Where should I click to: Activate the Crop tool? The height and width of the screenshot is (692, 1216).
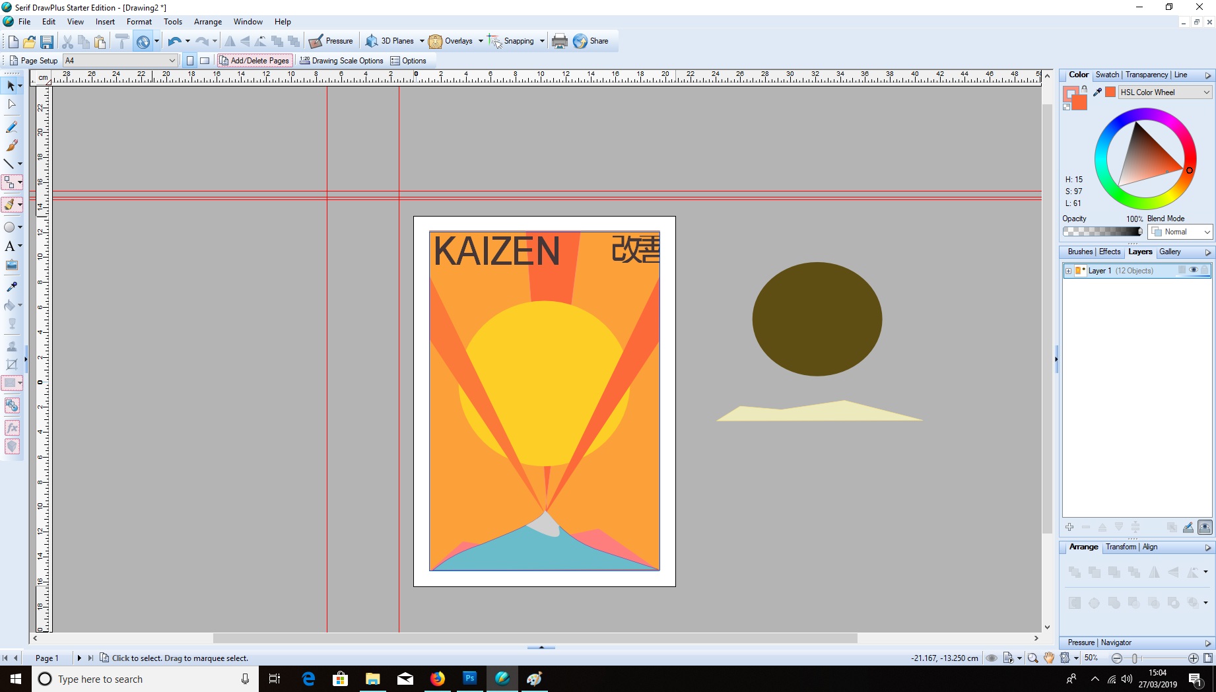(11, 364)
